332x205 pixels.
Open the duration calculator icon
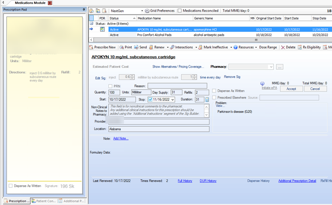click(x=207, y=99)
